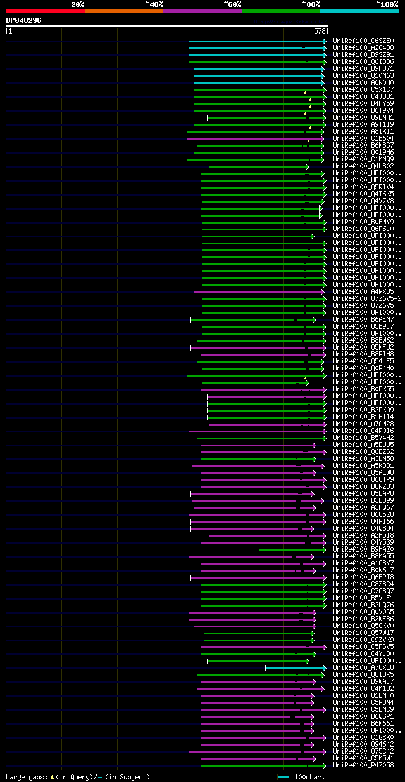Click the UniRef100_Q6IDB6 label
The height and width of the screenshot is (782, 405).
click(x=363, y=62)
